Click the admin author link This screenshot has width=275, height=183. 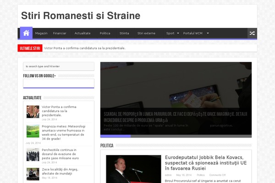pyautogui.click(x=168, y=175)
